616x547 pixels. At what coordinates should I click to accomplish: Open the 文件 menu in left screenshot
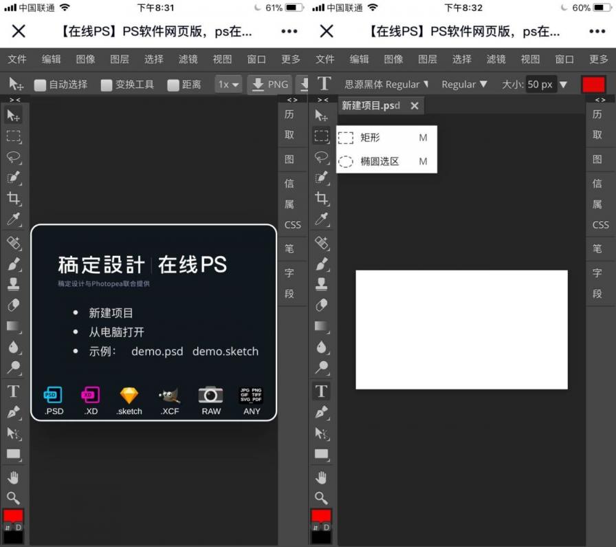pyautogui.click(x=17, y=59)
